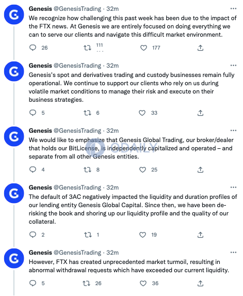Screen dimensions: 243x296
Task: Like the tweet with 33 likes
Action: point(142,113)
